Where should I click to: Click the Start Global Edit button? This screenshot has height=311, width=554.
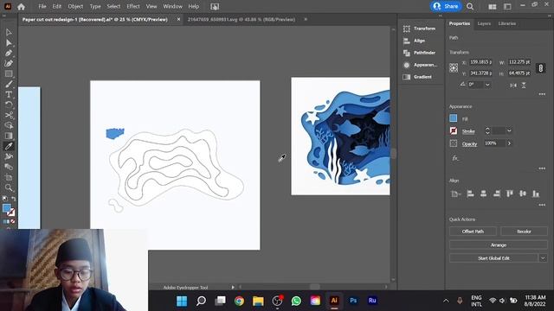pos(493,258)
